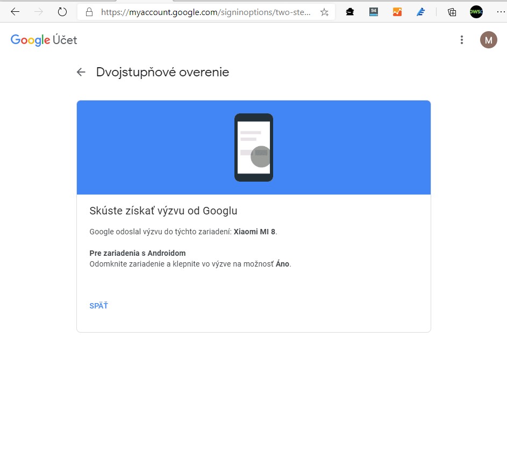Add page to favorites with star icon
The width and height of the screenshot is (507, 467).
click(x=324, y=12)
